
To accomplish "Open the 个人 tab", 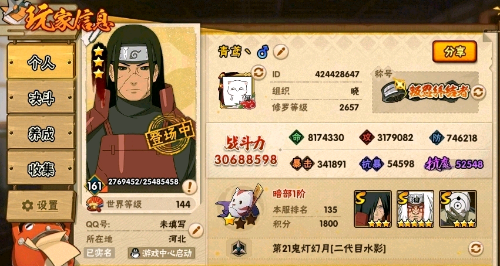I will (x=41, y=60).
